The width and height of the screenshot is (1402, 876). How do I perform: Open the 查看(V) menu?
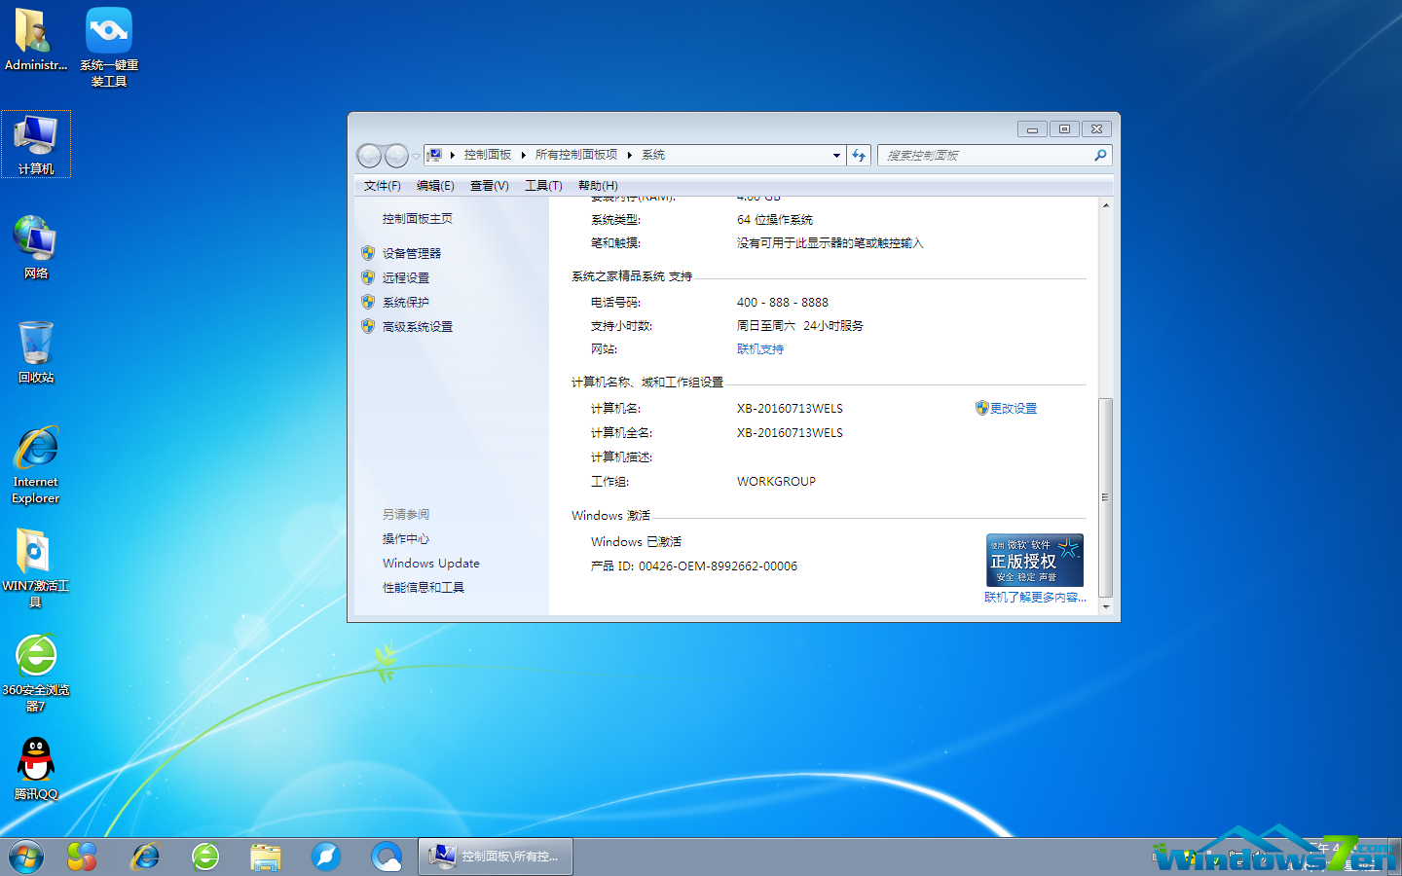pyautogui.click(x=489, y=185)
